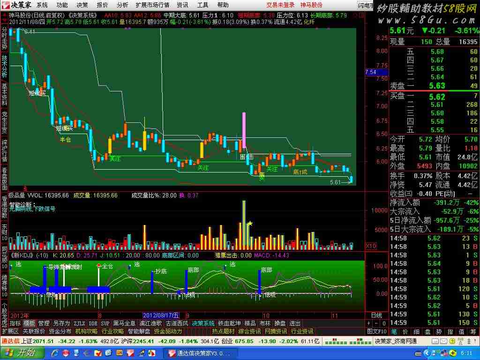
Task: Select the 漓江渔歌 template tab
Action: coord(150,323)
